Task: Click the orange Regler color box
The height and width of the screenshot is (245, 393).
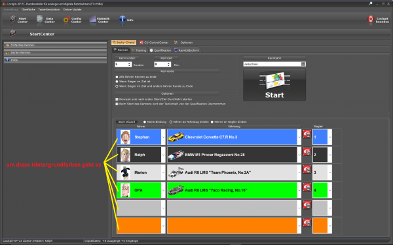Action: (x=320, y=226)
